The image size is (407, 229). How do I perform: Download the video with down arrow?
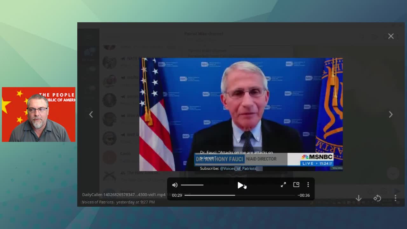pos(359,198)
